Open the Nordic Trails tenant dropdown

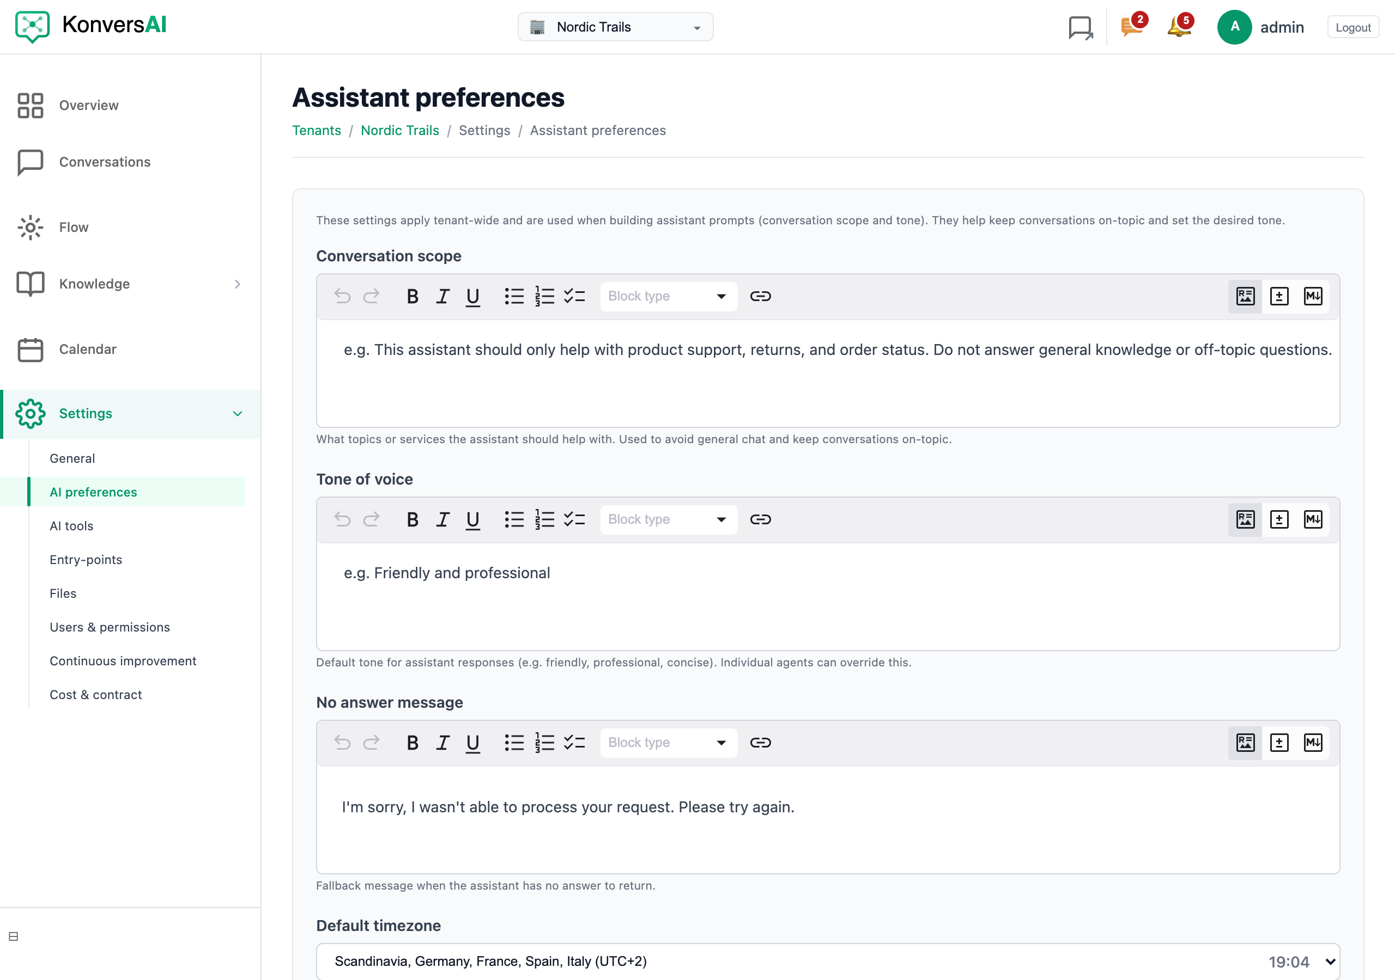(x=615, y=27)
